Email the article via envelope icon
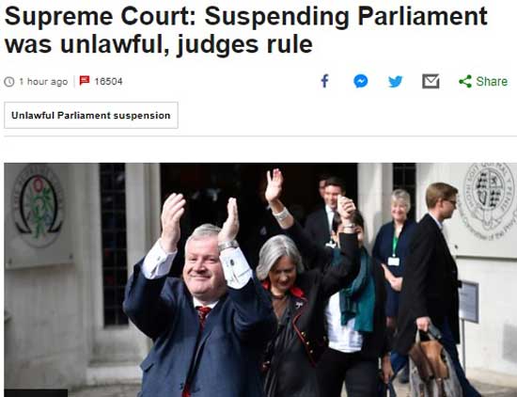 point(431,81)
